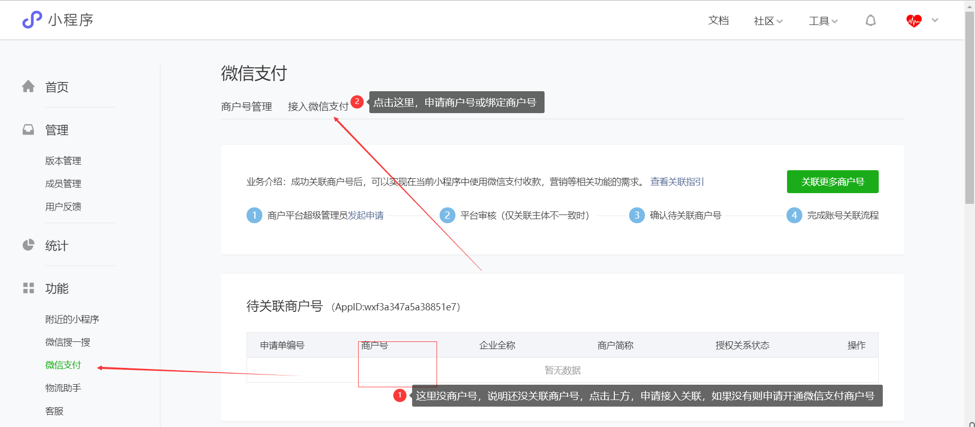Screen dimensions: 975x427
Task: Open 物流助手 in the sidebar
Action: point(63,388)
